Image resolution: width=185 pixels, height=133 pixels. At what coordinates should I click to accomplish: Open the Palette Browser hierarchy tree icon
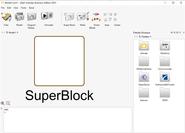(140, 37)
